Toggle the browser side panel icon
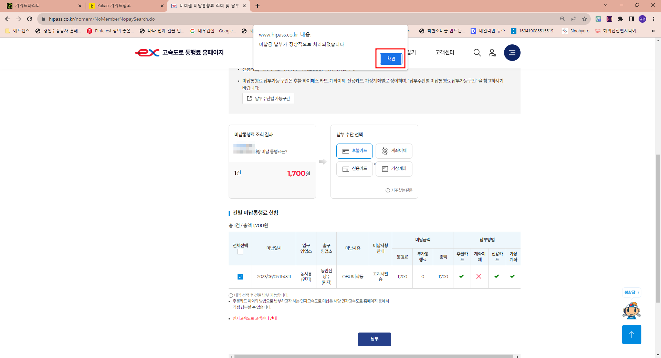The width and height of the screenshot is (661, 358). (631, 19)
